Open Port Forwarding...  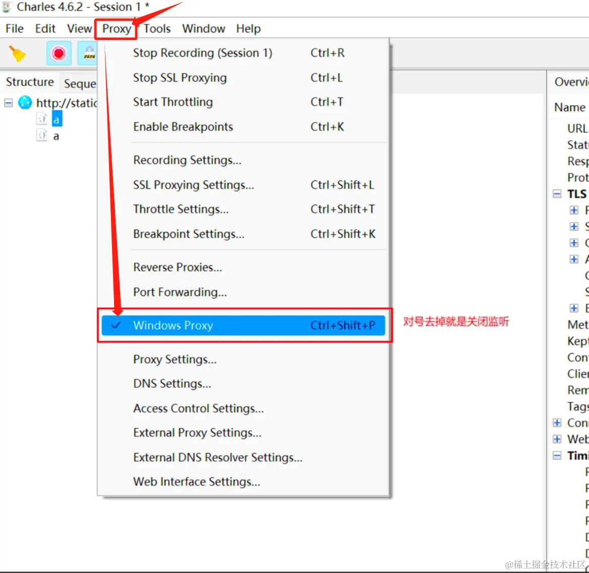point(243,292)
